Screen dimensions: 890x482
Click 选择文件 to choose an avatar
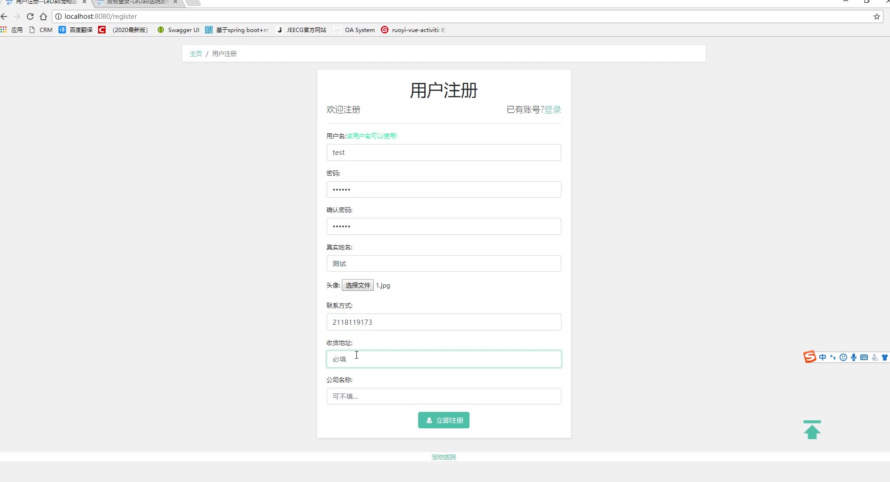[358, 285]
